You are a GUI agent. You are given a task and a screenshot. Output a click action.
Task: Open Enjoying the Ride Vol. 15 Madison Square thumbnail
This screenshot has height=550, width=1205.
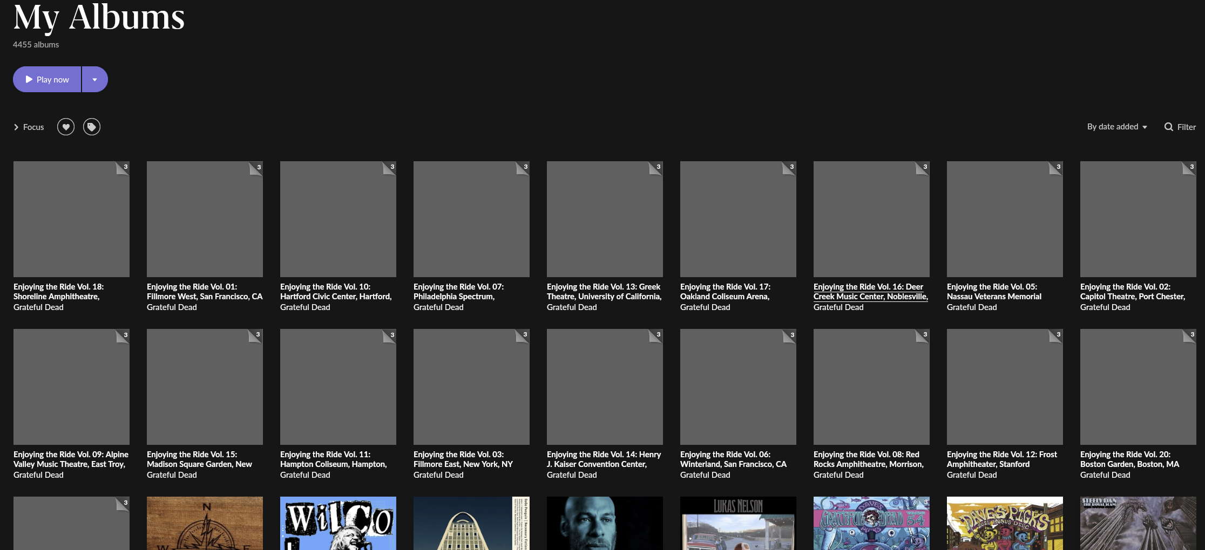[x=205, y=387]
